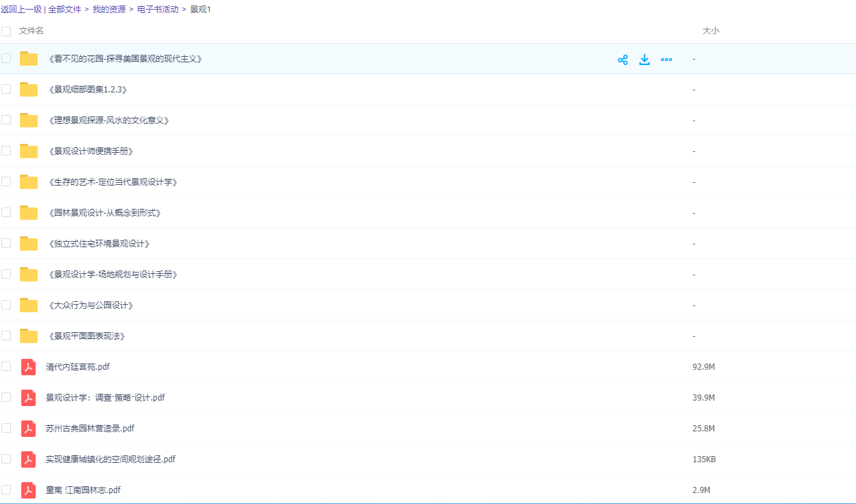Screen dimensions: 856x504
Task: Go back via 返回上一级 link
Action: [x=21, y=10]
